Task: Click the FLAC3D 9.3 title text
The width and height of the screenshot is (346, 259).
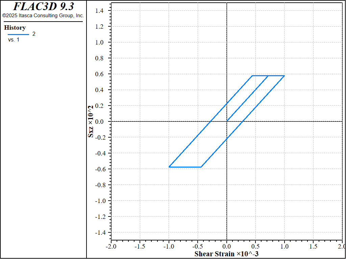Action: tap(43, 6)
